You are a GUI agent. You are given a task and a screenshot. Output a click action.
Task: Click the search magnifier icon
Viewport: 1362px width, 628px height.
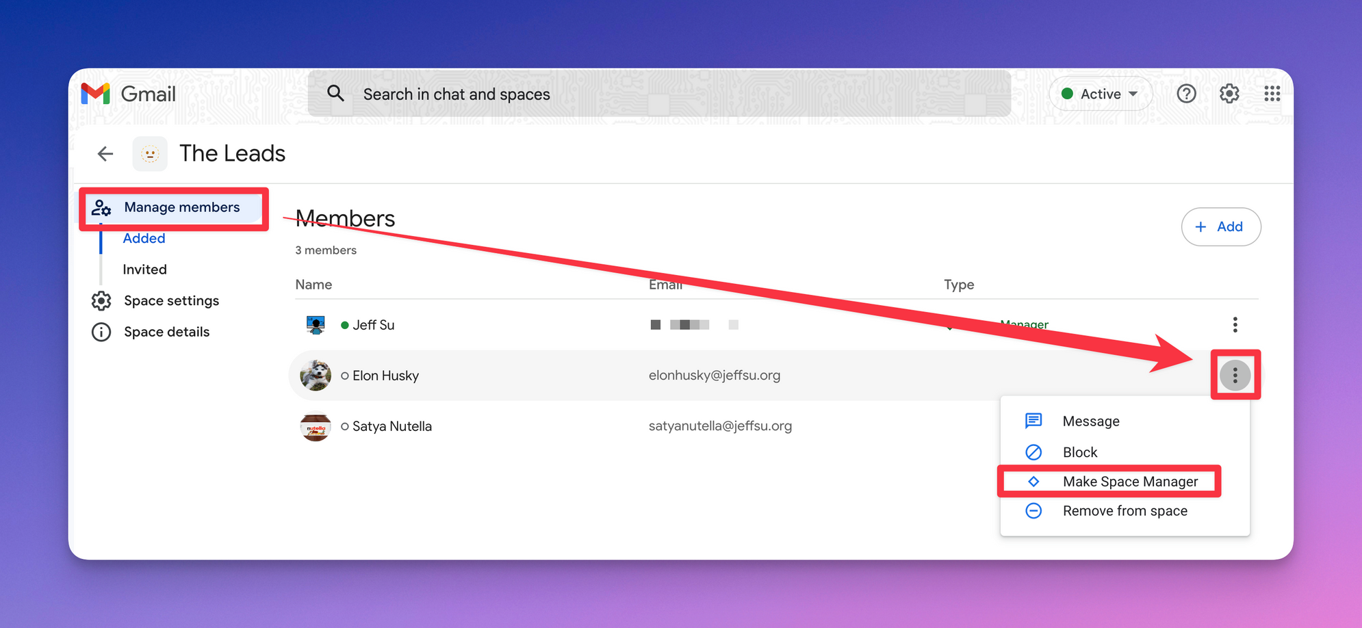click(335, 93)
